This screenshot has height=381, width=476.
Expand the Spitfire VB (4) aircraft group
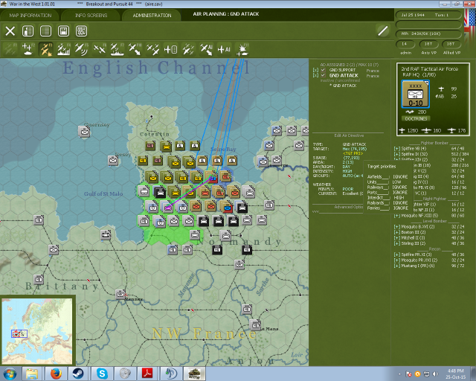point(396,149)
